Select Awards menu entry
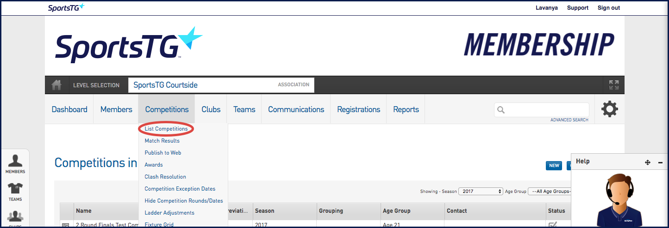 tap(154, 165)
